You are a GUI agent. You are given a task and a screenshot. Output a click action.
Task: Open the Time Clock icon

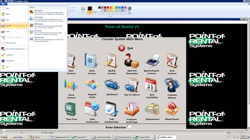70,109
